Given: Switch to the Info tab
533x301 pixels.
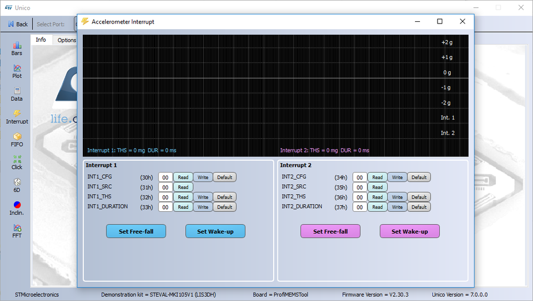Looking at the screenshot, I should click(x=41, y=40).
